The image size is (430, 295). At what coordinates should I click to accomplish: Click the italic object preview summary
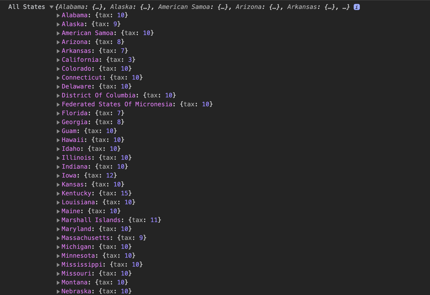coord(202,7)
